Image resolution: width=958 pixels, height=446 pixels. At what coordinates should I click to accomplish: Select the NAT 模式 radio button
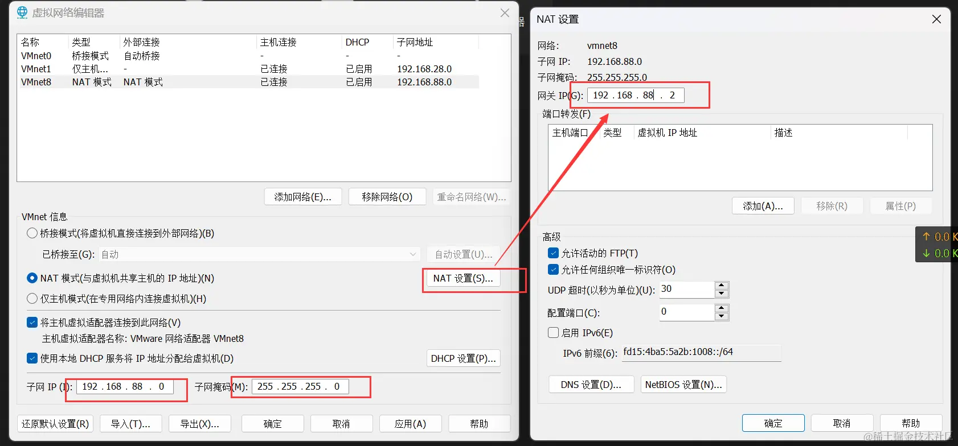tap(32, 278)
